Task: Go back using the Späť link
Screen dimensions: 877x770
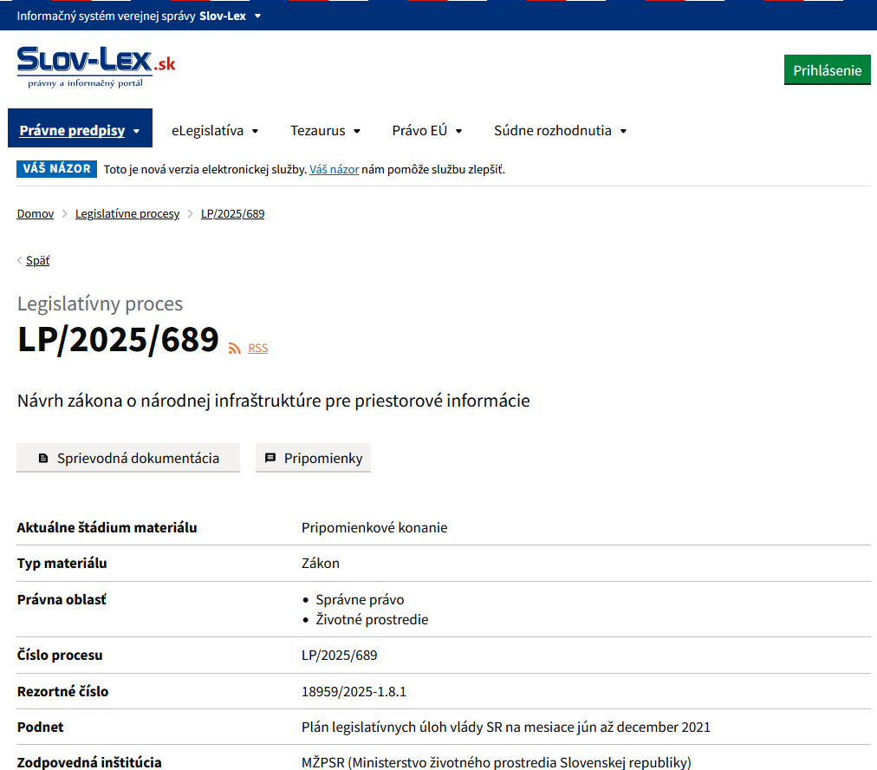Action: (38, 261)
